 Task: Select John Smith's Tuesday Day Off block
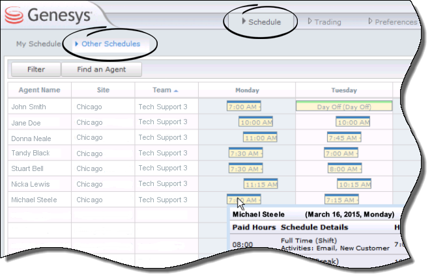[343, 106]
